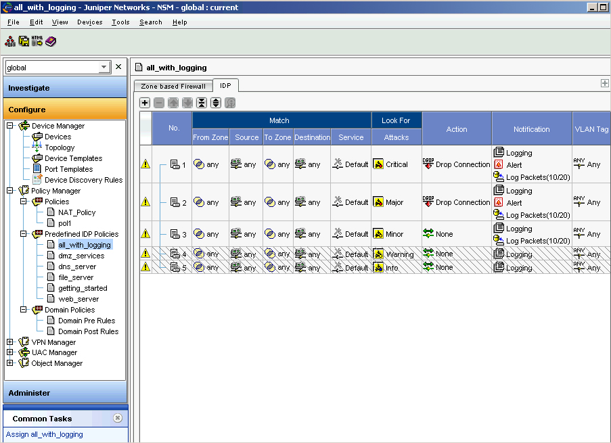The height and width of the screenshot is (443, 611).
Task: Expand the VPN Manager tree node
Action: [10, 342]
